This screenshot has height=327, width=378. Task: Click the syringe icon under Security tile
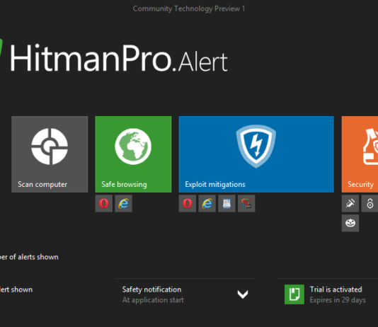click(x=350, y=204)
